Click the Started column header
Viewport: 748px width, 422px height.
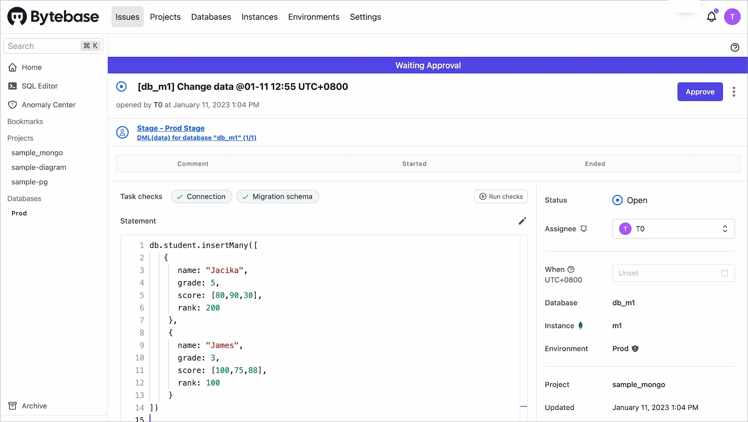[414, 164]
